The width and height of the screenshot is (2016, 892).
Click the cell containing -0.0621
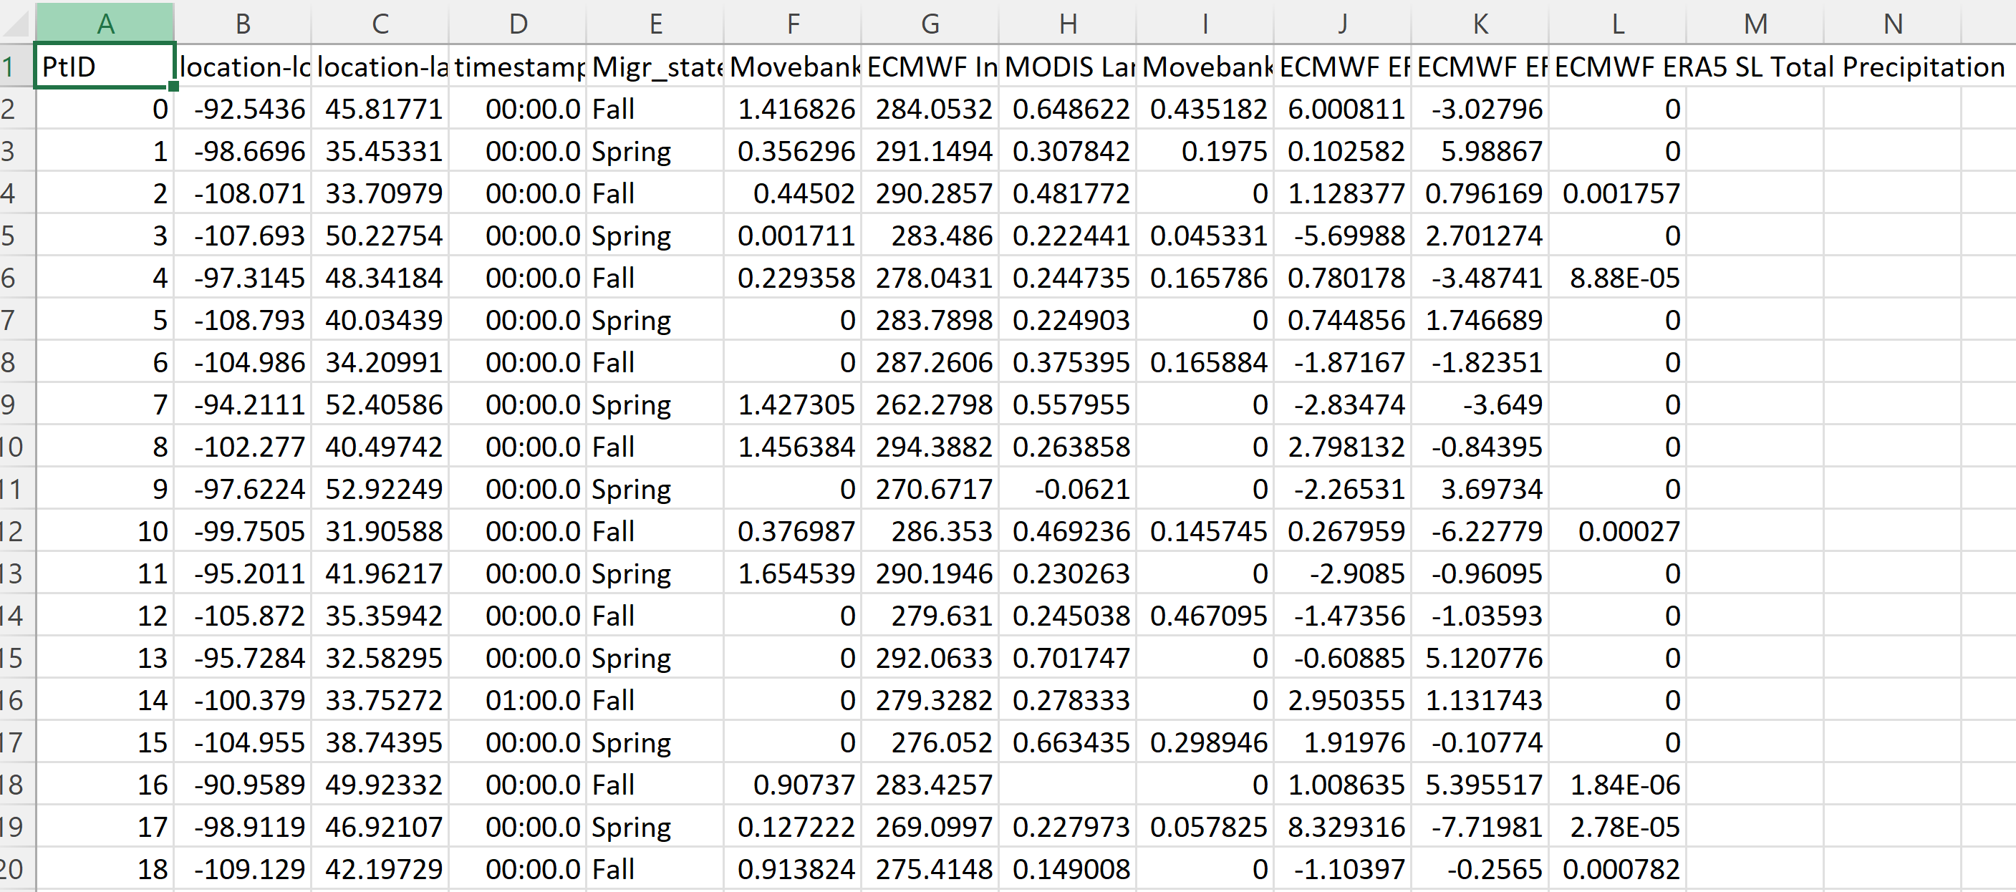click(x=1068, y=489)
